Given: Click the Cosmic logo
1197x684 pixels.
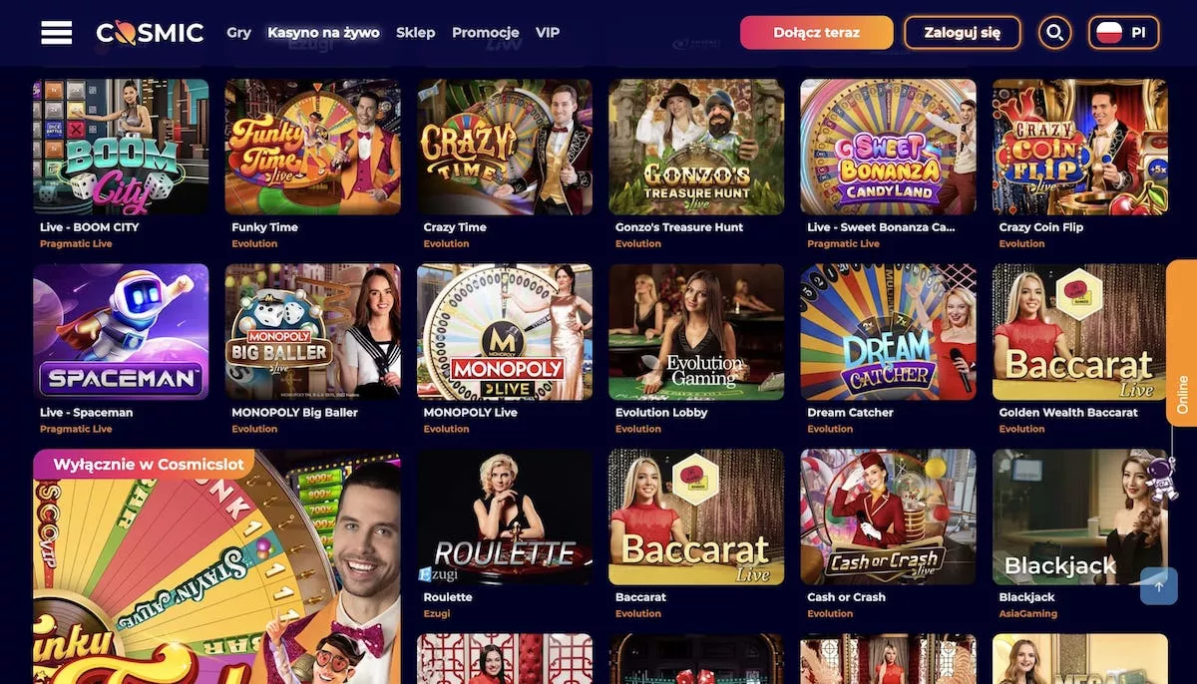Looking at the screenshot, I should (x=150, y=33).
